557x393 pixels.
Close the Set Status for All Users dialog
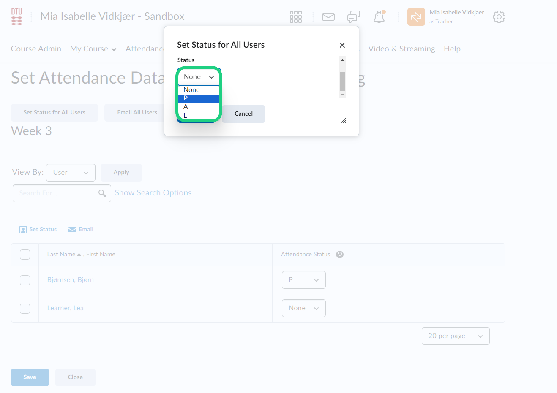pos(342,45)
